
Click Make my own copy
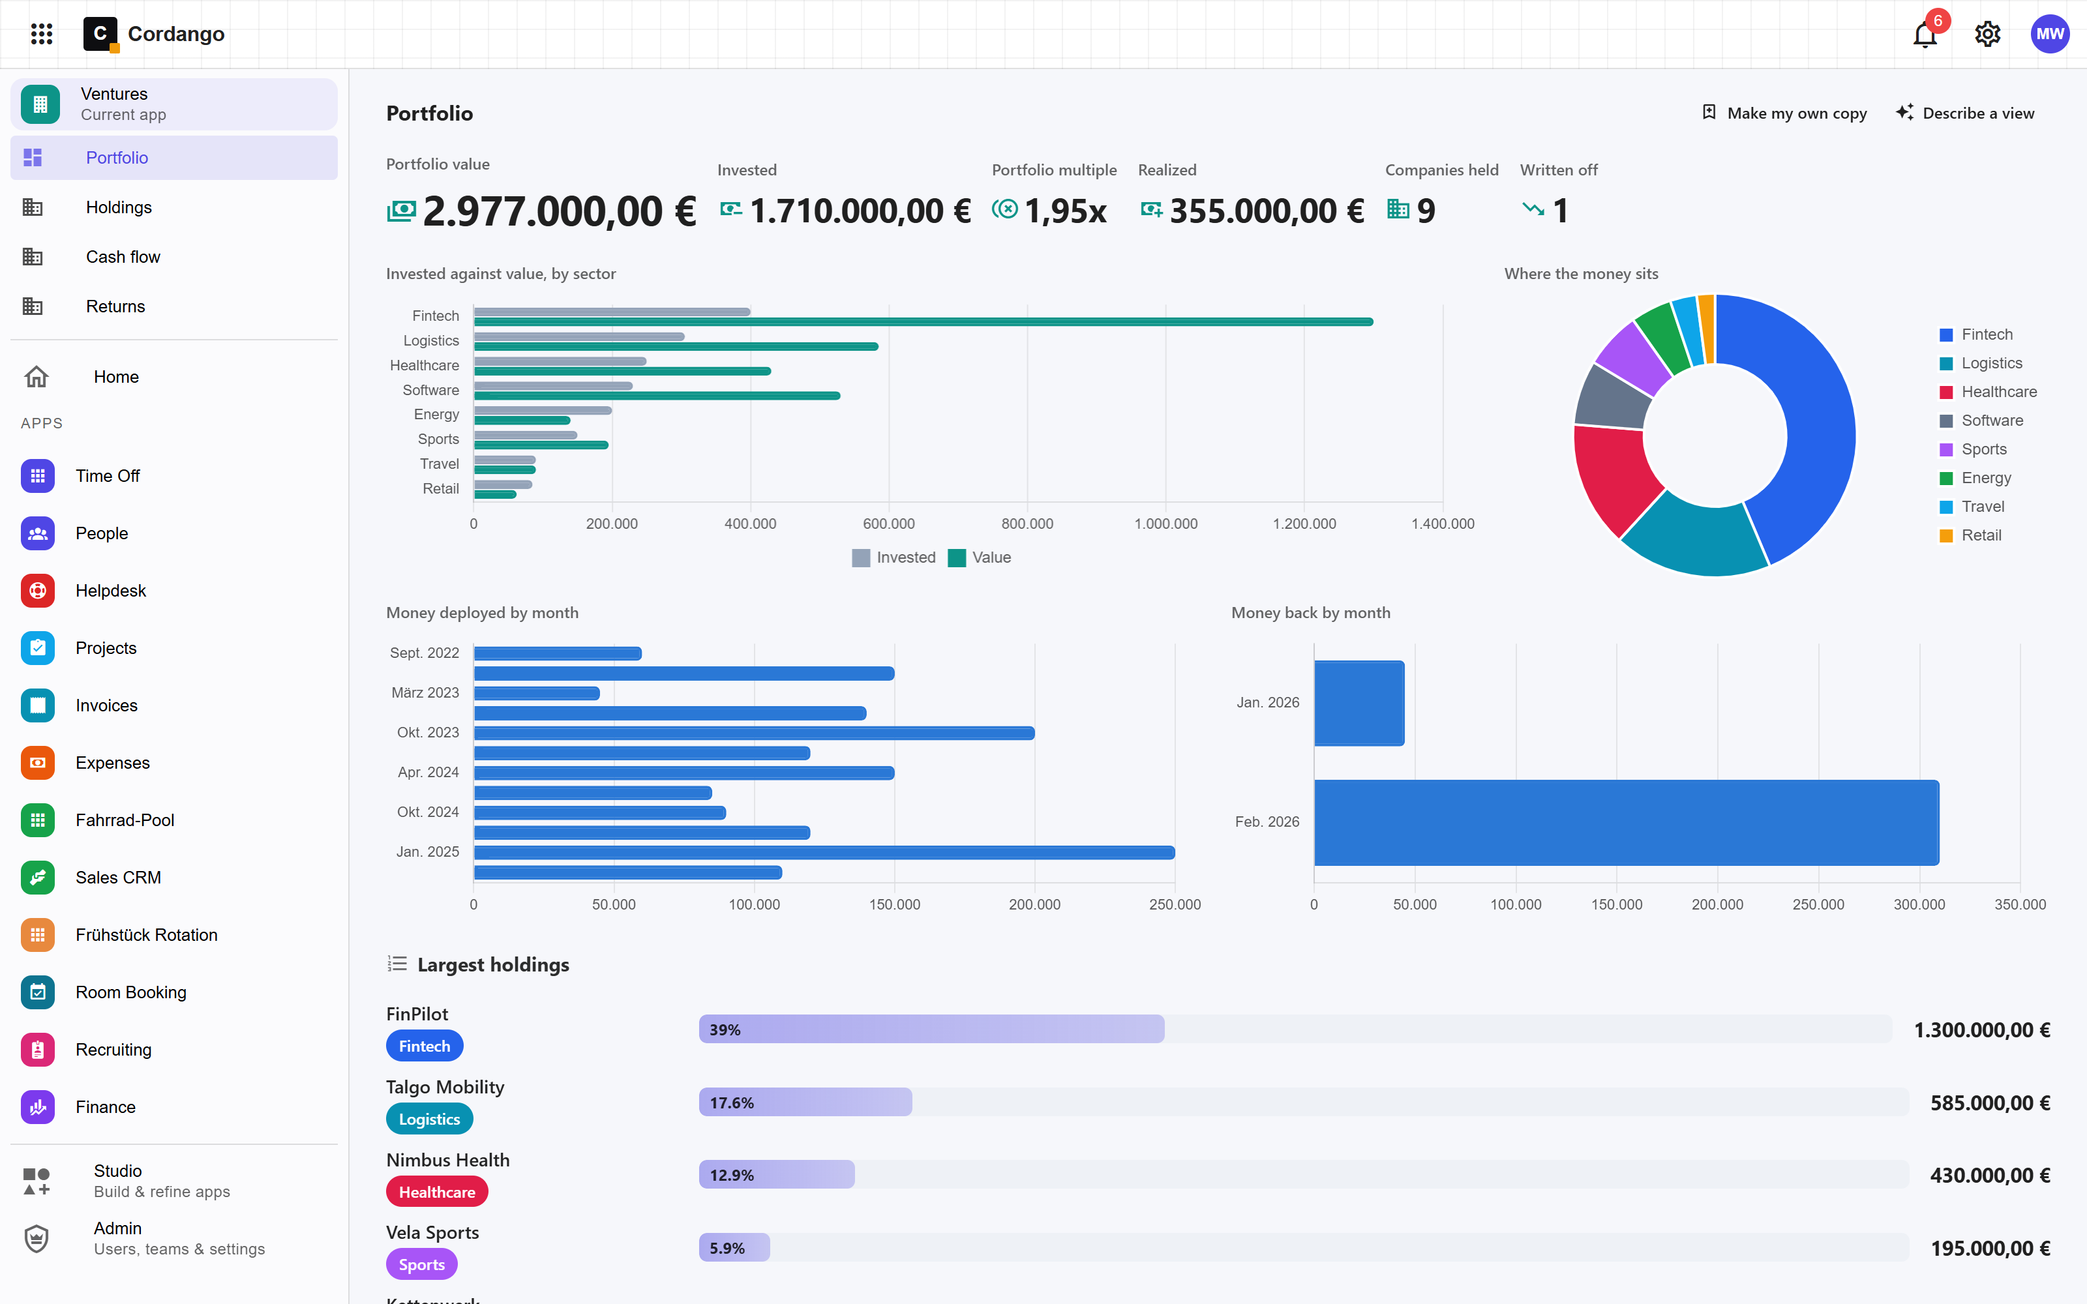1784,113
